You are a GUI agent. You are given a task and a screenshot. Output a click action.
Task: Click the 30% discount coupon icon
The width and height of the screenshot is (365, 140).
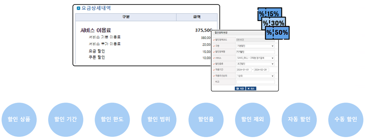point(274,23)
